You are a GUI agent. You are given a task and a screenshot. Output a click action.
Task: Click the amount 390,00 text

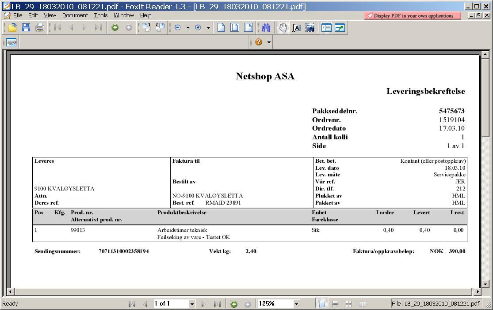(x=457, y=251)
